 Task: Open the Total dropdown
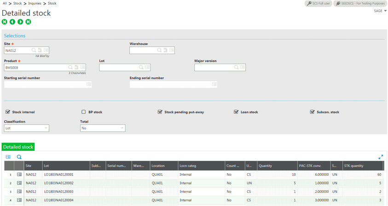pyautogui.click(x=122, y=128)
